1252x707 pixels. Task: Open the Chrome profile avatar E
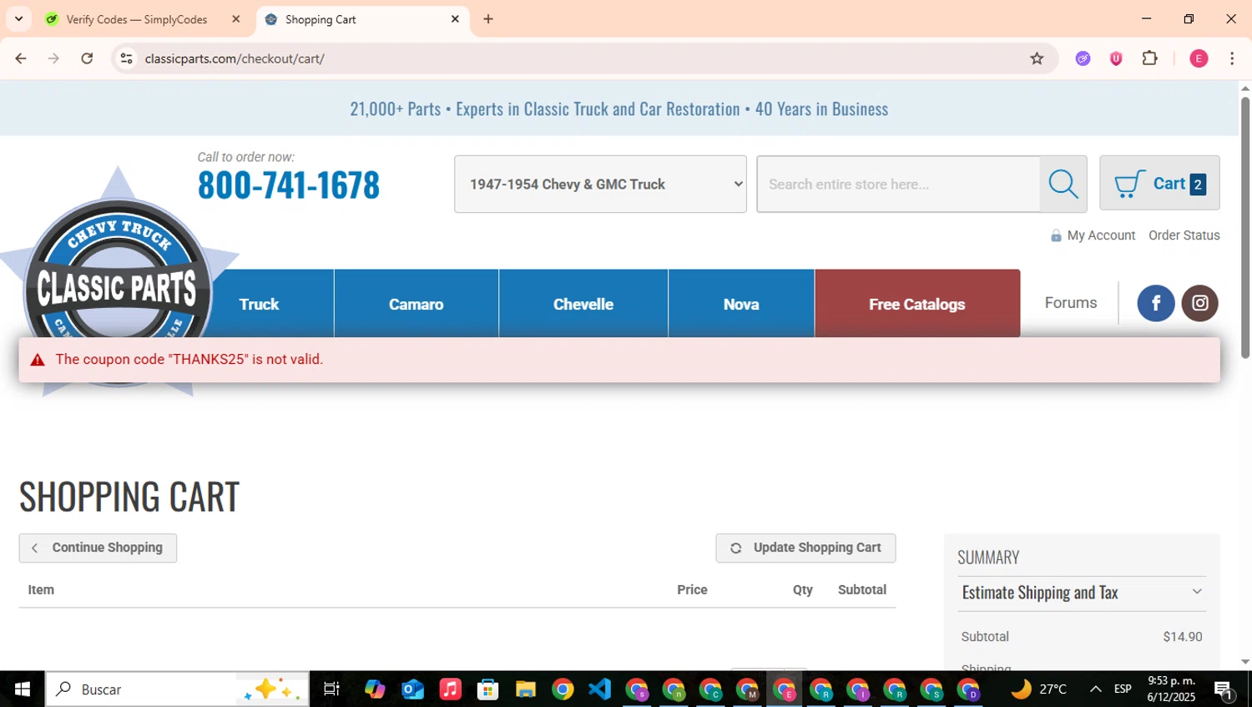point(1199,58)
